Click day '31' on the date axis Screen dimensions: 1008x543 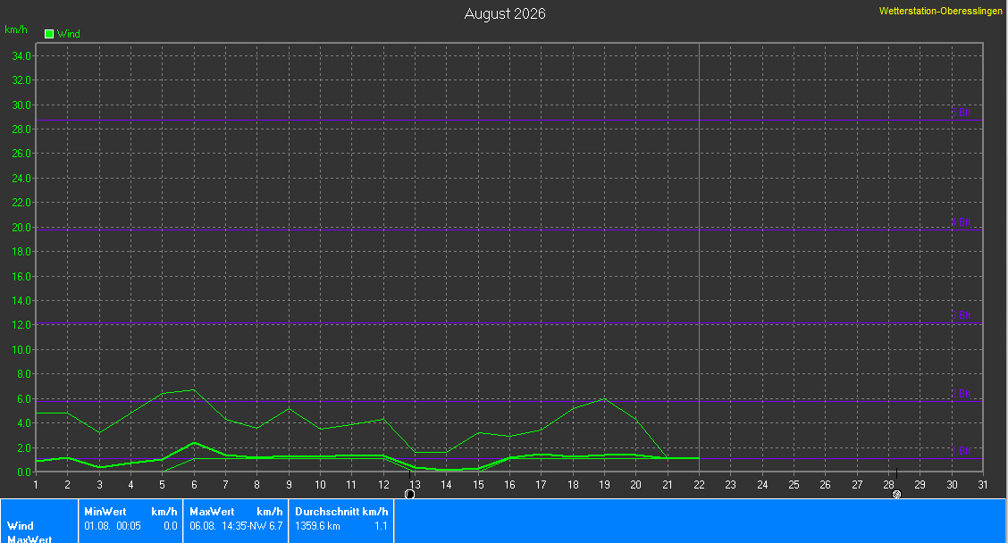[982, 485]
